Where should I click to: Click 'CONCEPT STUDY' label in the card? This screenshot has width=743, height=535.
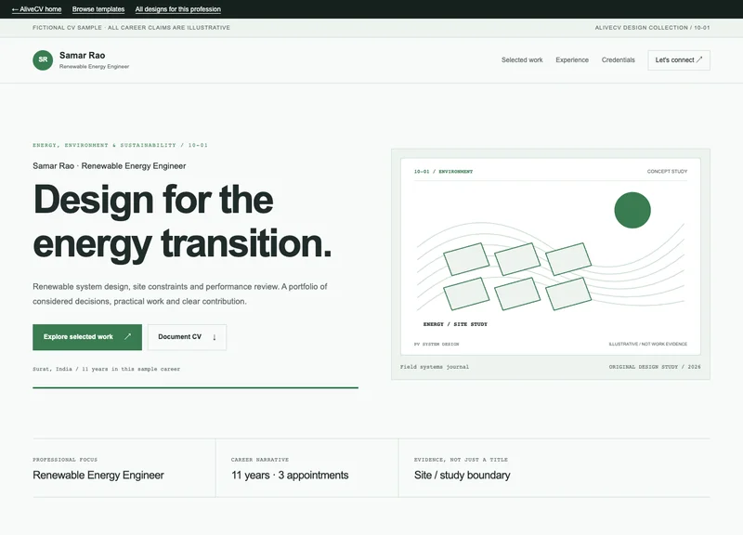click(667, 171)
